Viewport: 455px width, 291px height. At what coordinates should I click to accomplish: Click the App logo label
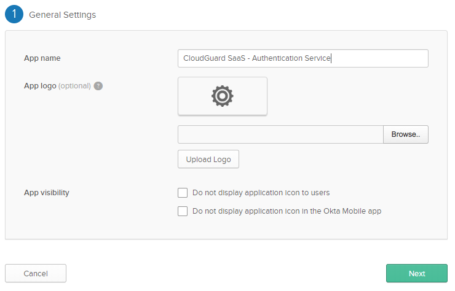40,86
